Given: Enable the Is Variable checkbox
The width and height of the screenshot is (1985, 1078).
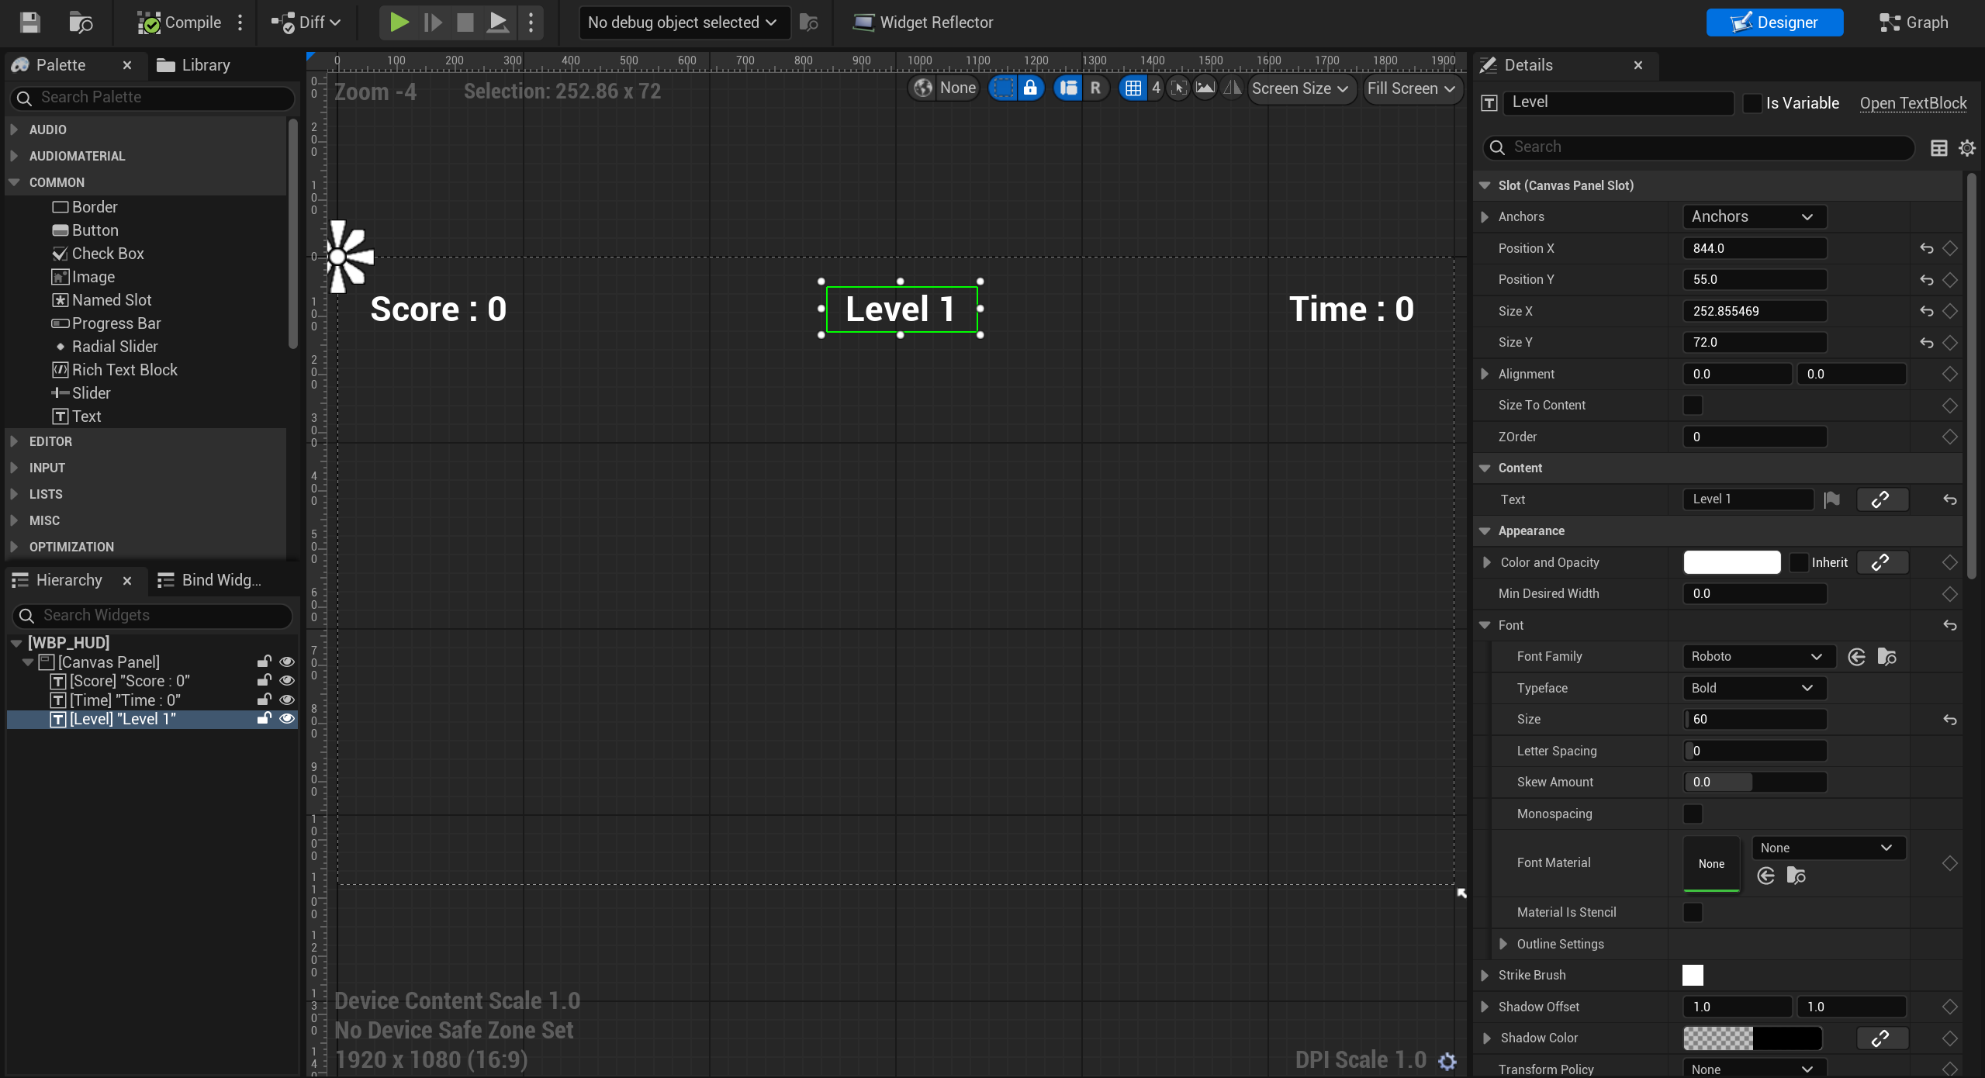Looking at the screenshot, I should [x=1752, y=103].
